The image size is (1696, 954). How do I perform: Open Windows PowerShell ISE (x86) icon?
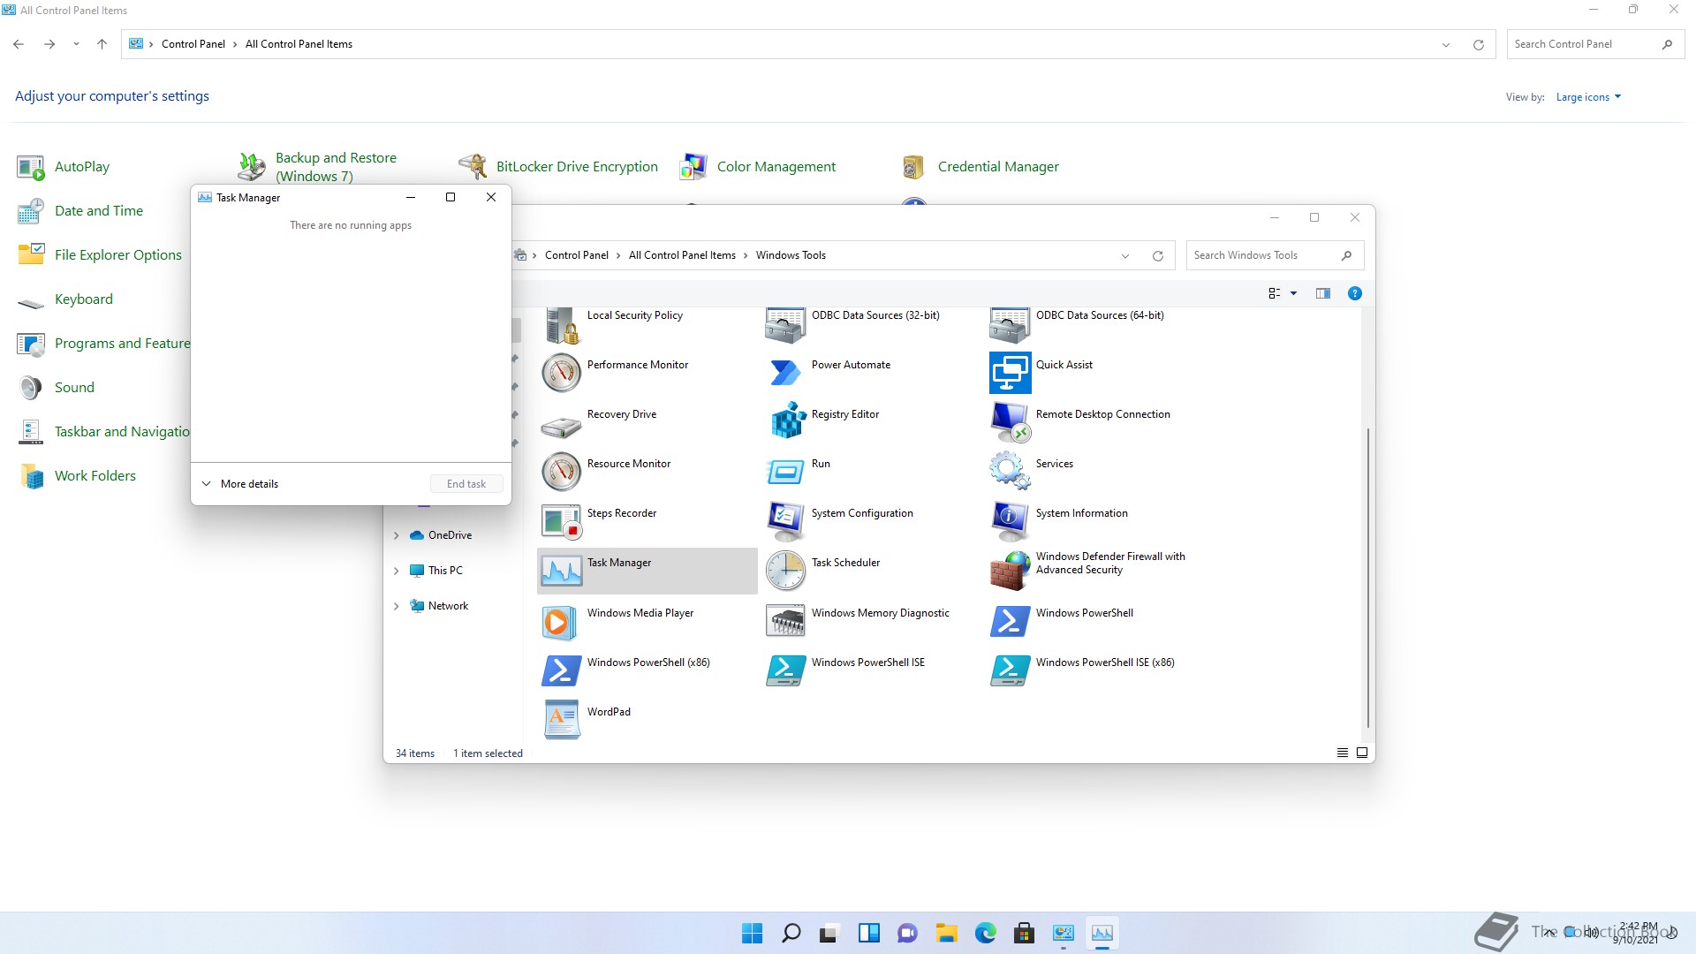point(1010,670)
